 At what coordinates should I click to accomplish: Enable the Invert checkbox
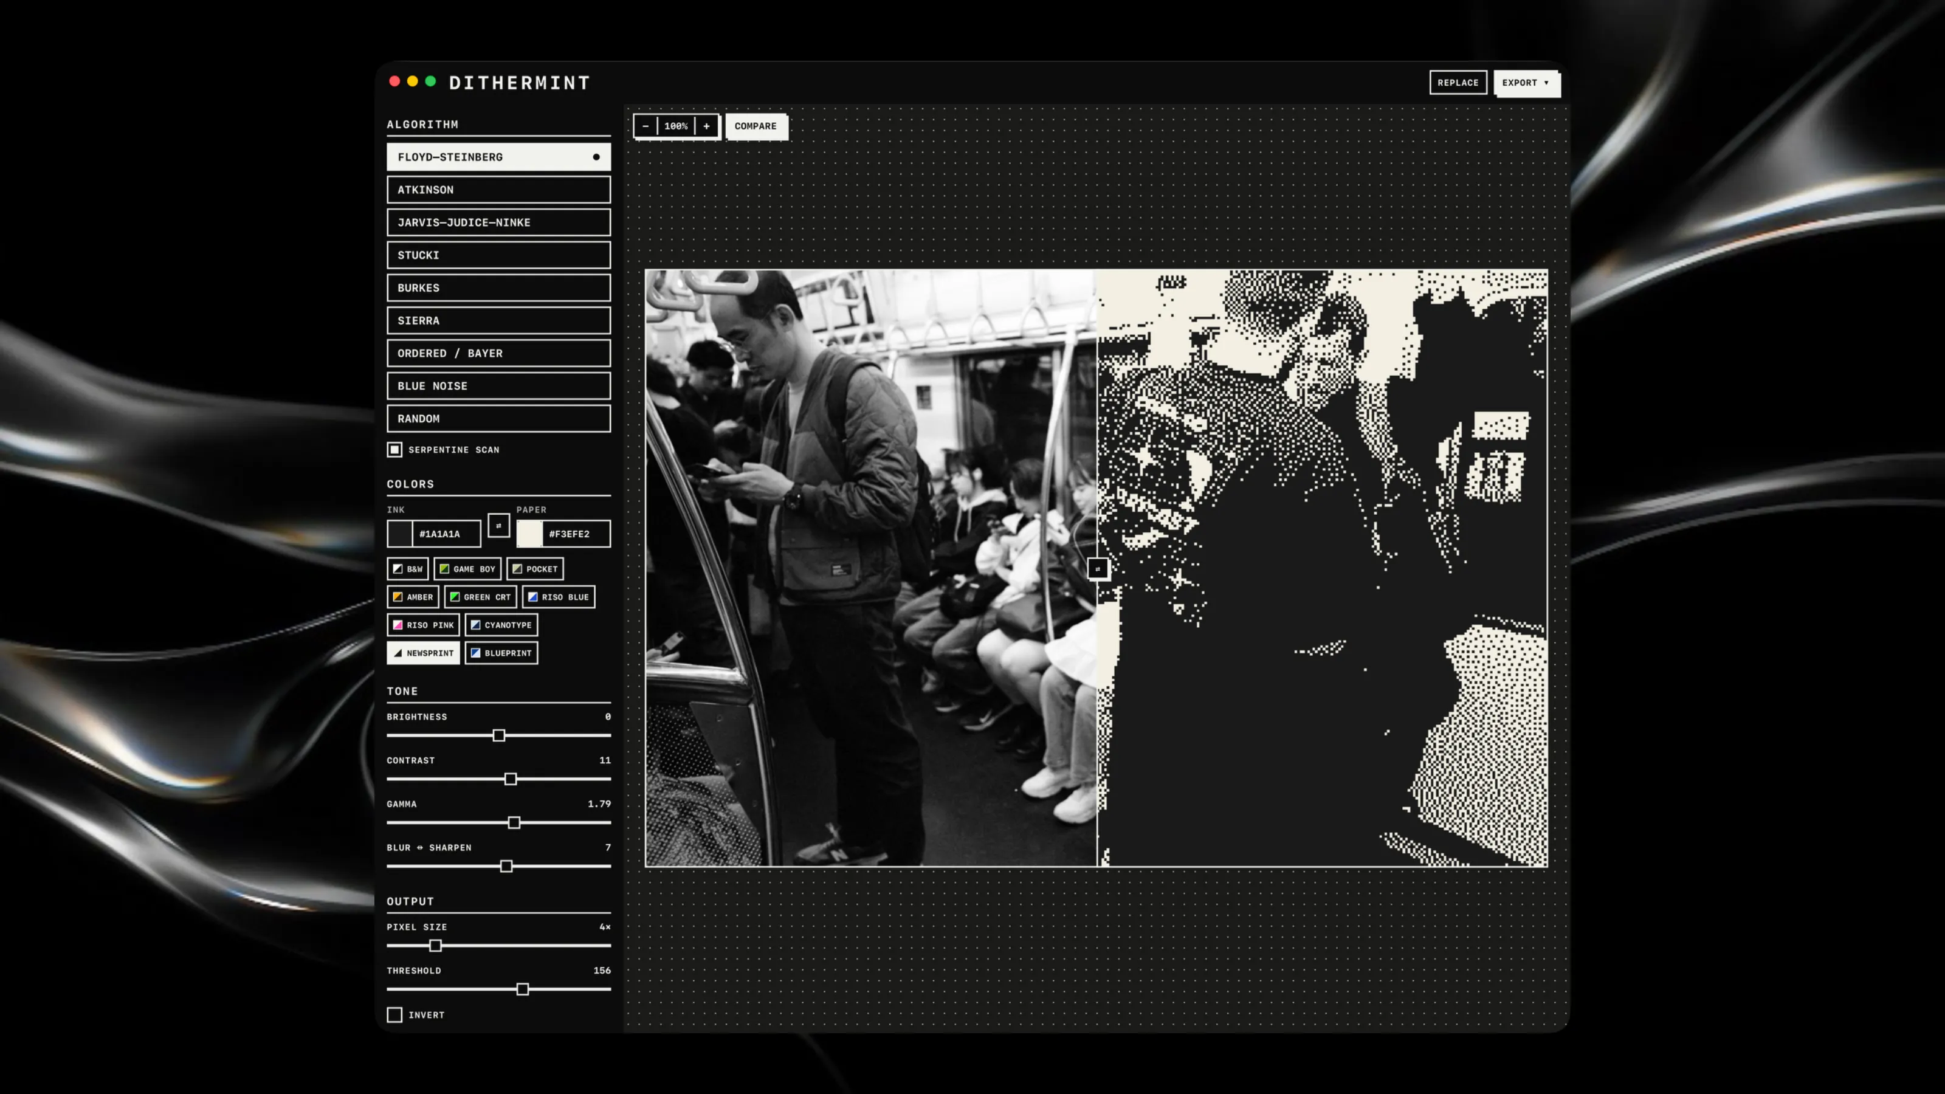395,1015
